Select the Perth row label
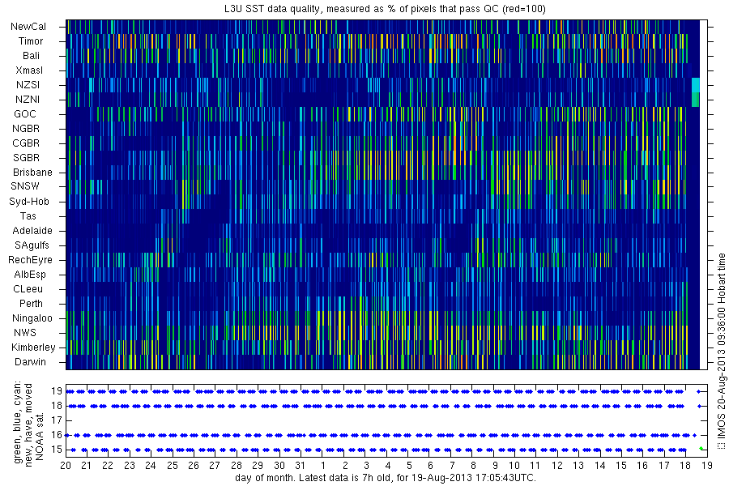The width and height of the screenshot is (729, 486). (x=31, y=304)
